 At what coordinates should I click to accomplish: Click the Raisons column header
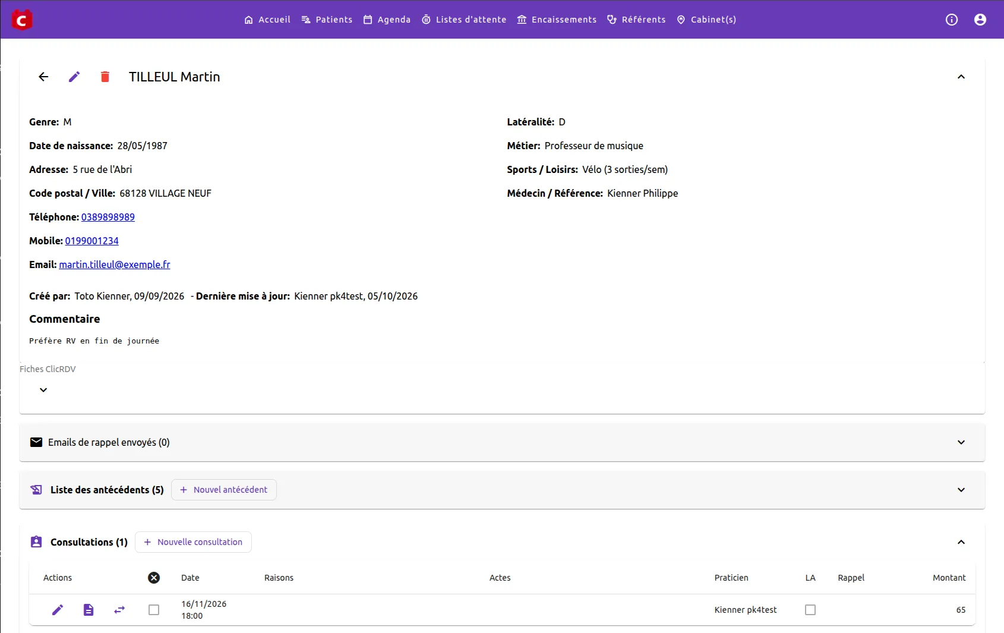279,578
